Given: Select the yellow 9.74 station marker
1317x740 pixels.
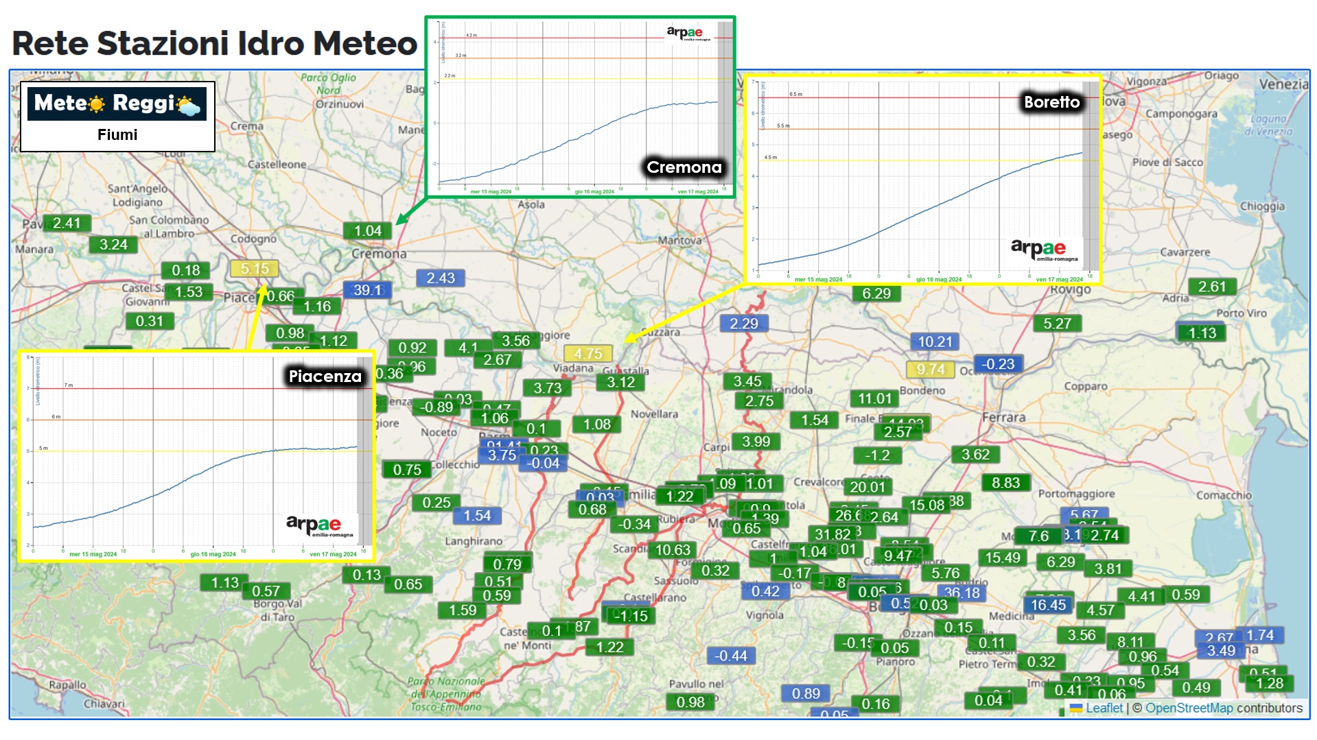Looking at the screenshot, I should (x=930, y=370).
